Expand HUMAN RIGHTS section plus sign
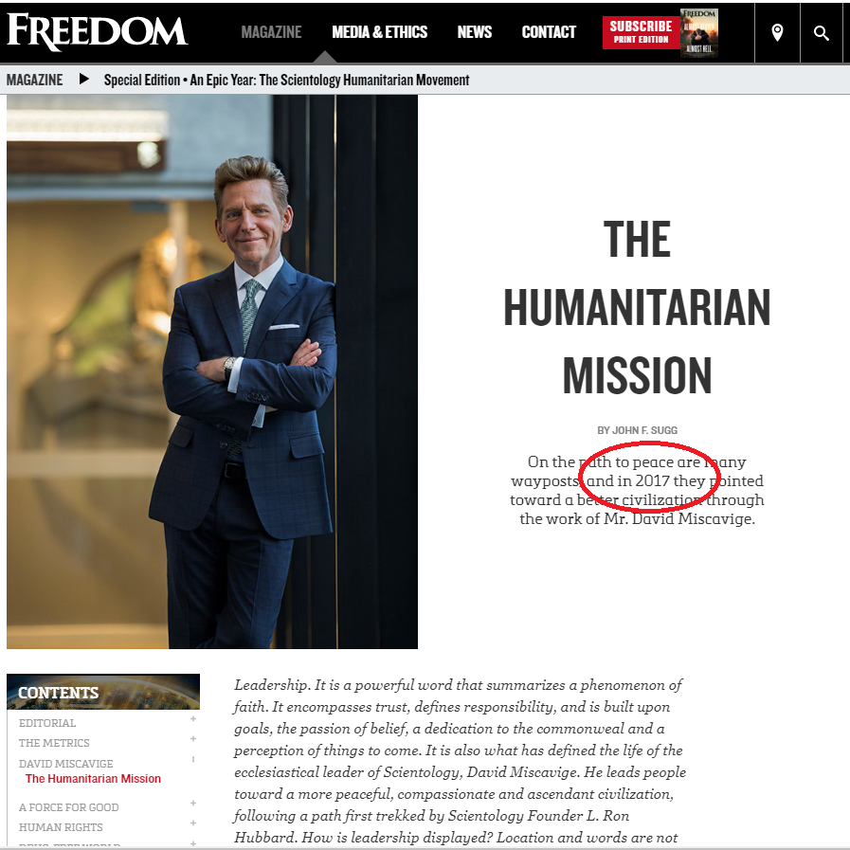Screen dimensions: 850x850 point(193,823)
